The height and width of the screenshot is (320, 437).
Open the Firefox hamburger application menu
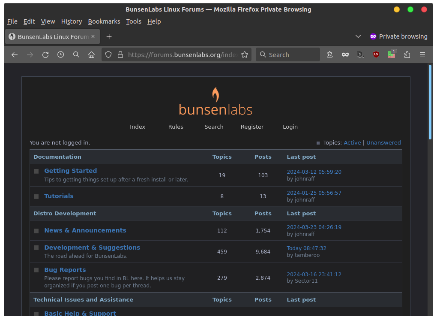coord(422,54)
